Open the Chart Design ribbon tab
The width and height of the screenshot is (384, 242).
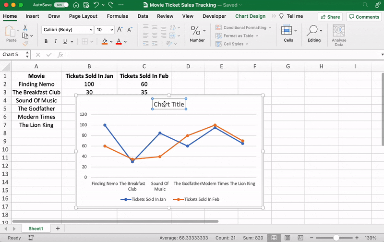pyautogui.click(x=250, y=16)
